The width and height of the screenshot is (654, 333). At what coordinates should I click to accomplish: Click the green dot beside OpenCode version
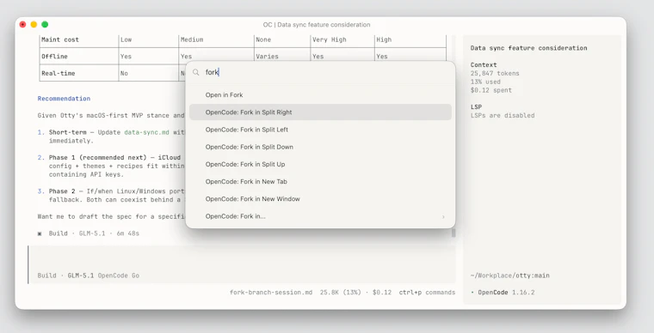(472, 293)
